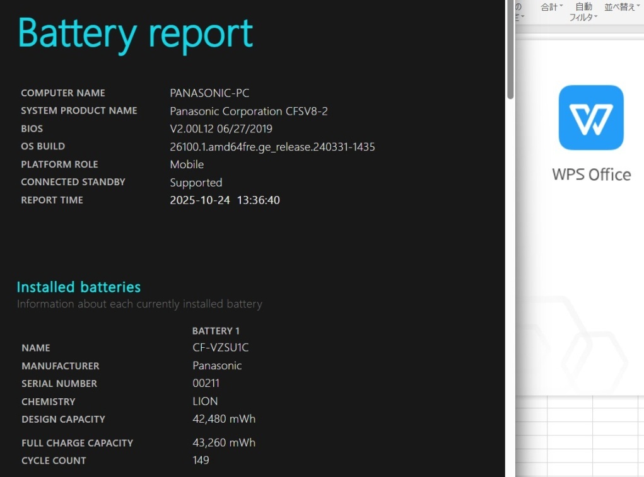Click 'Information about each currently installed battery' subtitle
The image size is (644, 477).
[139, 304]
